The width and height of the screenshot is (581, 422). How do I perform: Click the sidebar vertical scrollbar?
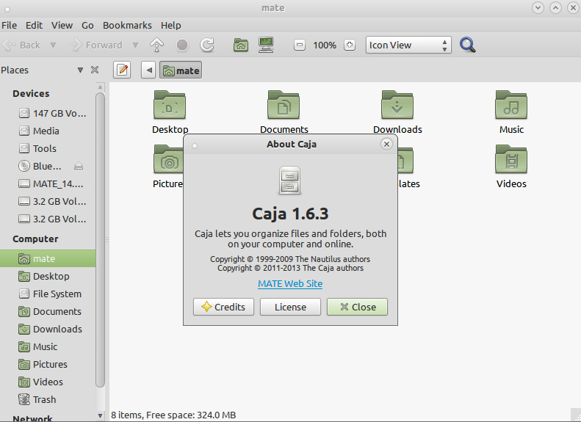click(x=100, y=239)
